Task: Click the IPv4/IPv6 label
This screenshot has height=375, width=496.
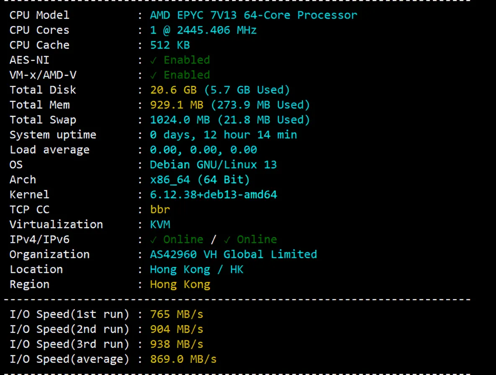Action: pos(39,239)
